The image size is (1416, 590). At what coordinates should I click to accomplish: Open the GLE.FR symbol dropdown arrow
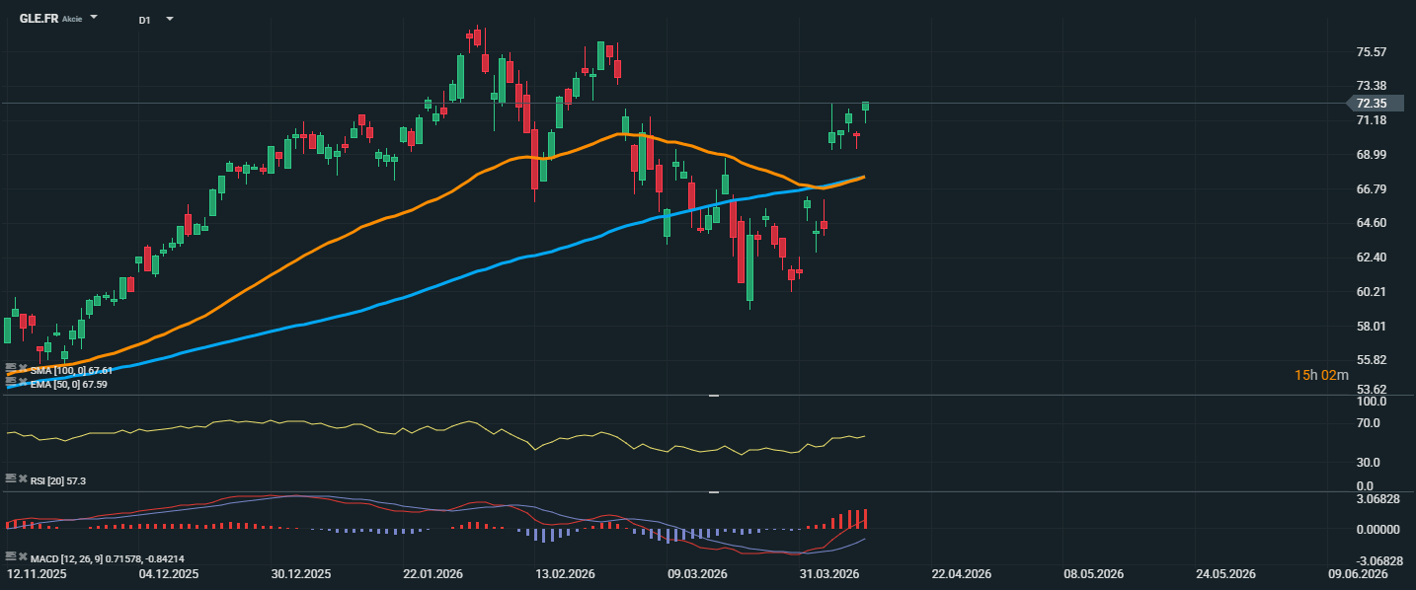[94, 18]
